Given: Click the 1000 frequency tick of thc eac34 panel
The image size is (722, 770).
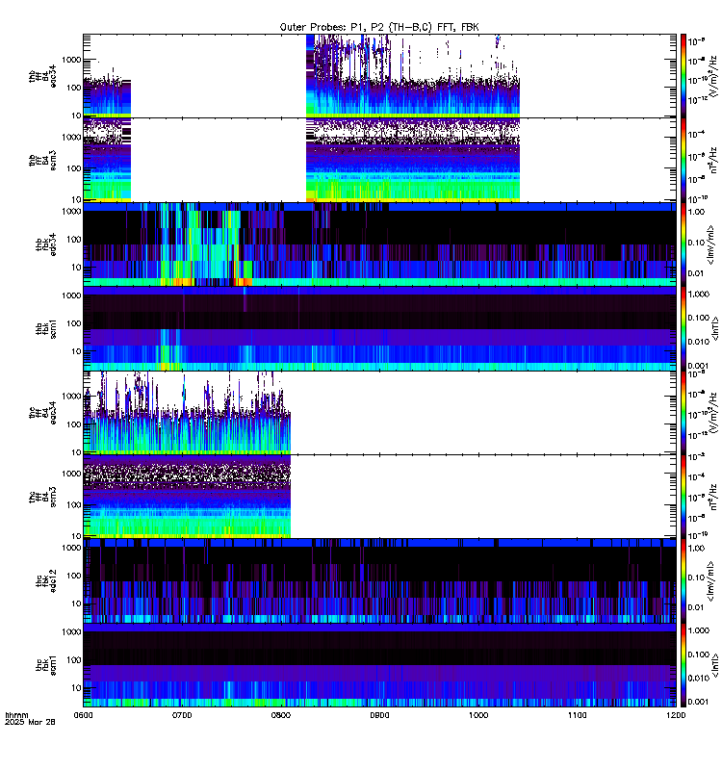Looking at the screenshot, I should point(71,397).
